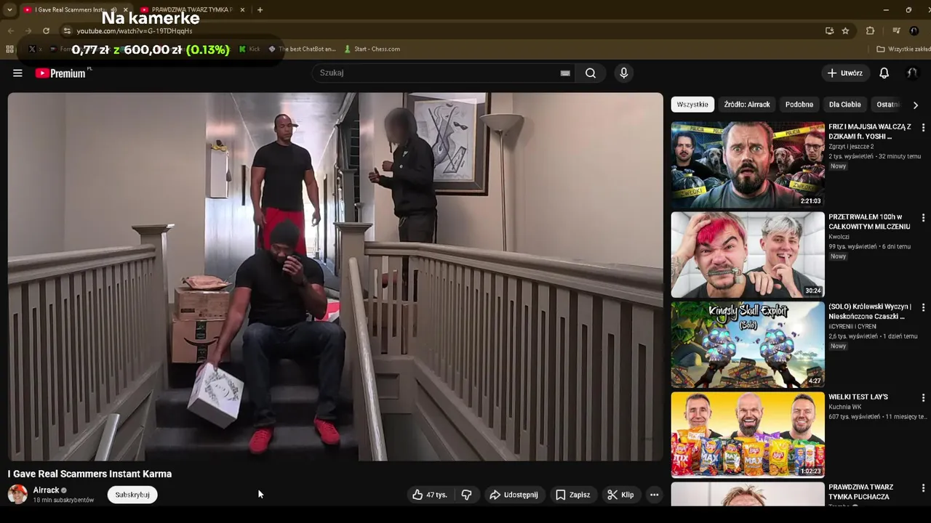Screen dimensions: 931x523
Task: Click the Udostępnij share button
Action: point(514,495)
